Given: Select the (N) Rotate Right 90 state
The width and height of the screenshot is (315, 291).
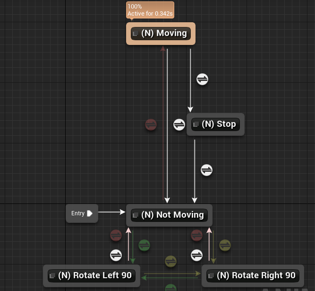Looking at the screenshot, I should [x=253, y=275].
